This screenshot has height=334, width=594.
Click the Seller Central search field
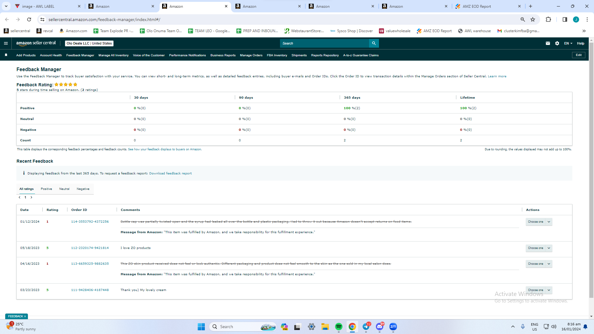(325, 43)
